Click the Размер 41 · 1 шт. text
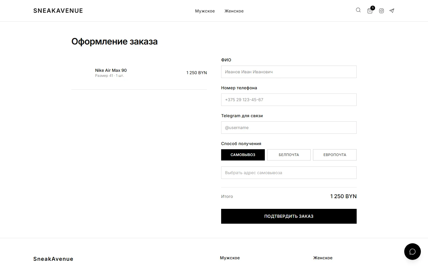This screenshot has height=267, width=428. click(109, 76)
